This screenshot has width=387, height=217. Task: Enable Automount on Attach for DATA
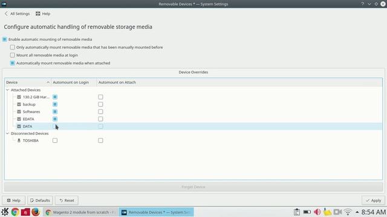pos(100,127)
